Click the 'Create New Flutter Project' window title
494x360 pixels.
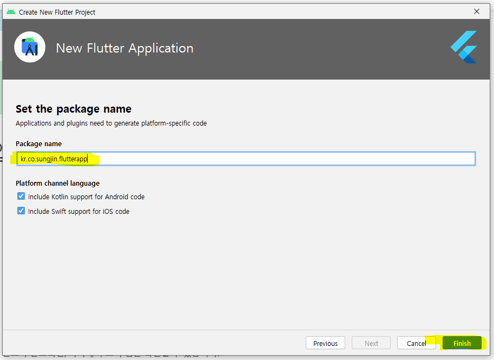pyautogui.click(x=57, y=12)
